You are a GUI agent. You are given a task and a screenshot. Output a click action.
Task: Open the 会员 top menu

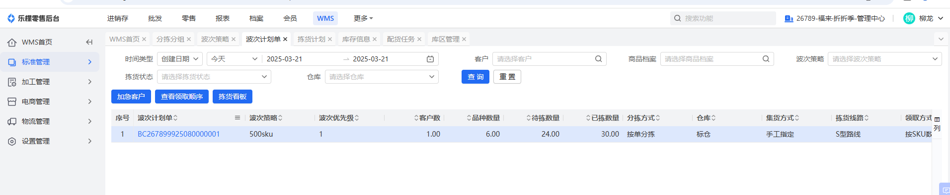click(290, 18)
